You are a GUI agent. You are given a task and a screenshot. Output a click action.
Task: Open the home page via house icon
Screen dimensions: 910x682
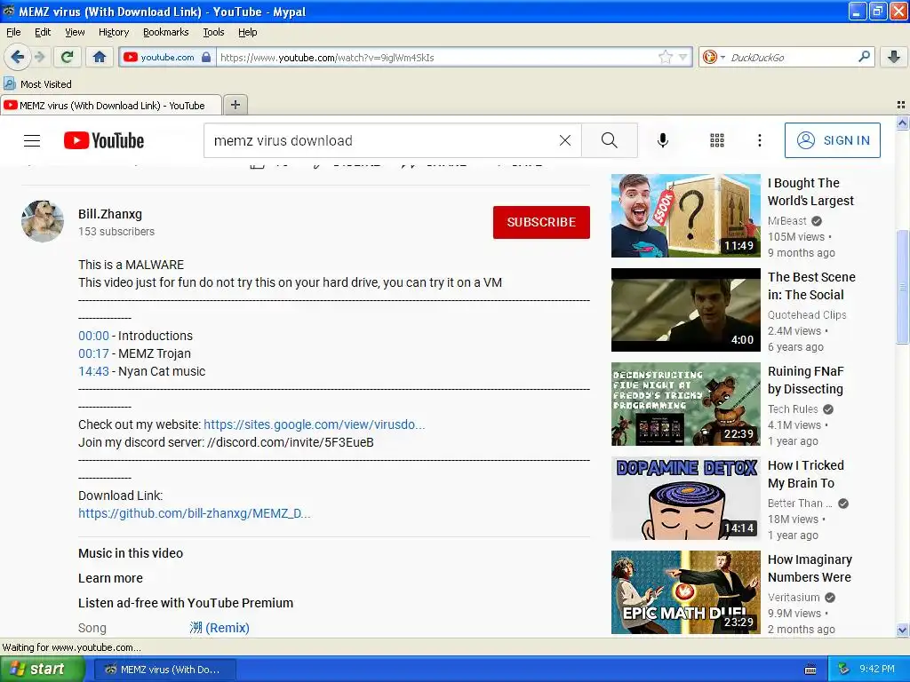(x=100, y=57)
